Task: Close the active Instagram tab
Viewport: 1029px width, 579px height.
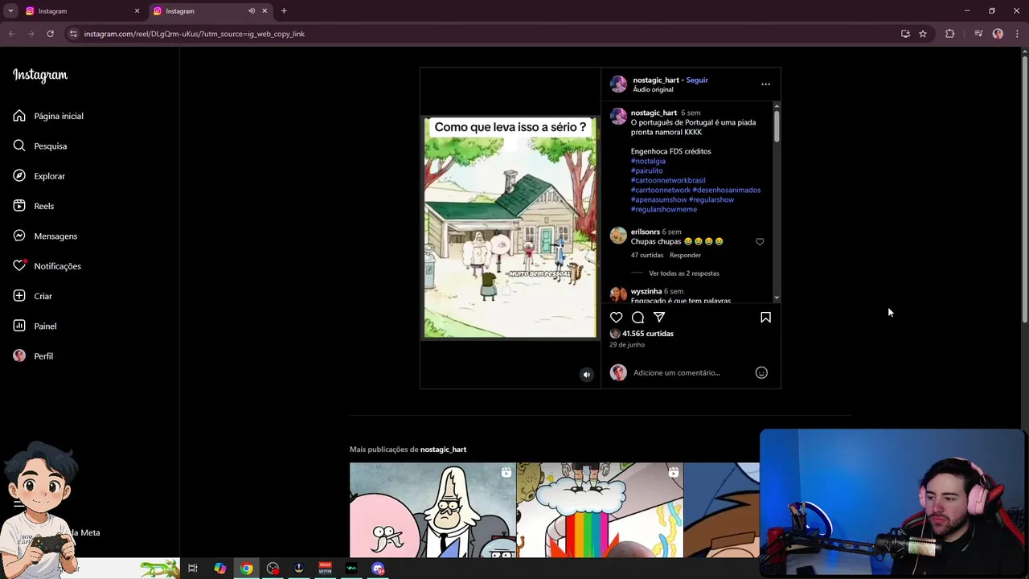Action: [264, 11]
